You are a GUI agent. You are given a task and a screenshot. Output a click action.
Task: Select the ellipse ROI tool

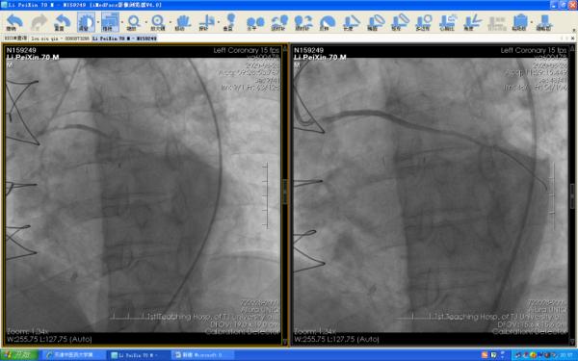[x=376, y=22]
